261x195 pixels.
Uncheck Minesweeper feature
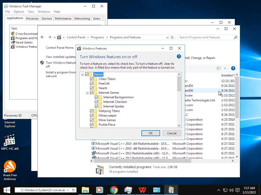coord(92,116)
